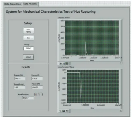This screenshot has width=132, height=117.
Task: Click the Impact Wave x-axis label 1.015000
Action: click(x=82, y=58)
